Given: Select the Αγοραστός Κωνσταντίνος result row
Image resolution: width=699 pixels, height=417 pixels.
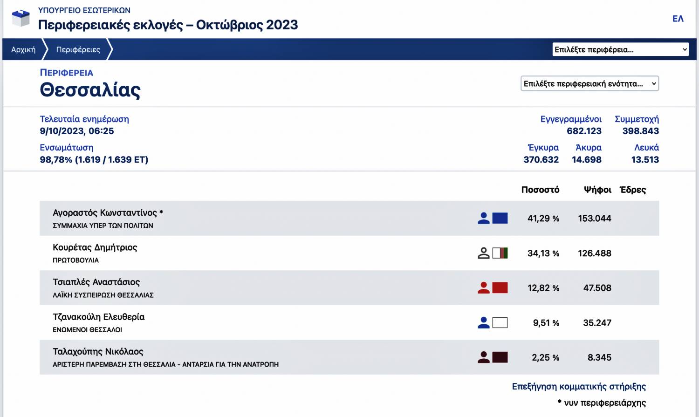Looking at the screenshot, I should click(x=280, y=218).
